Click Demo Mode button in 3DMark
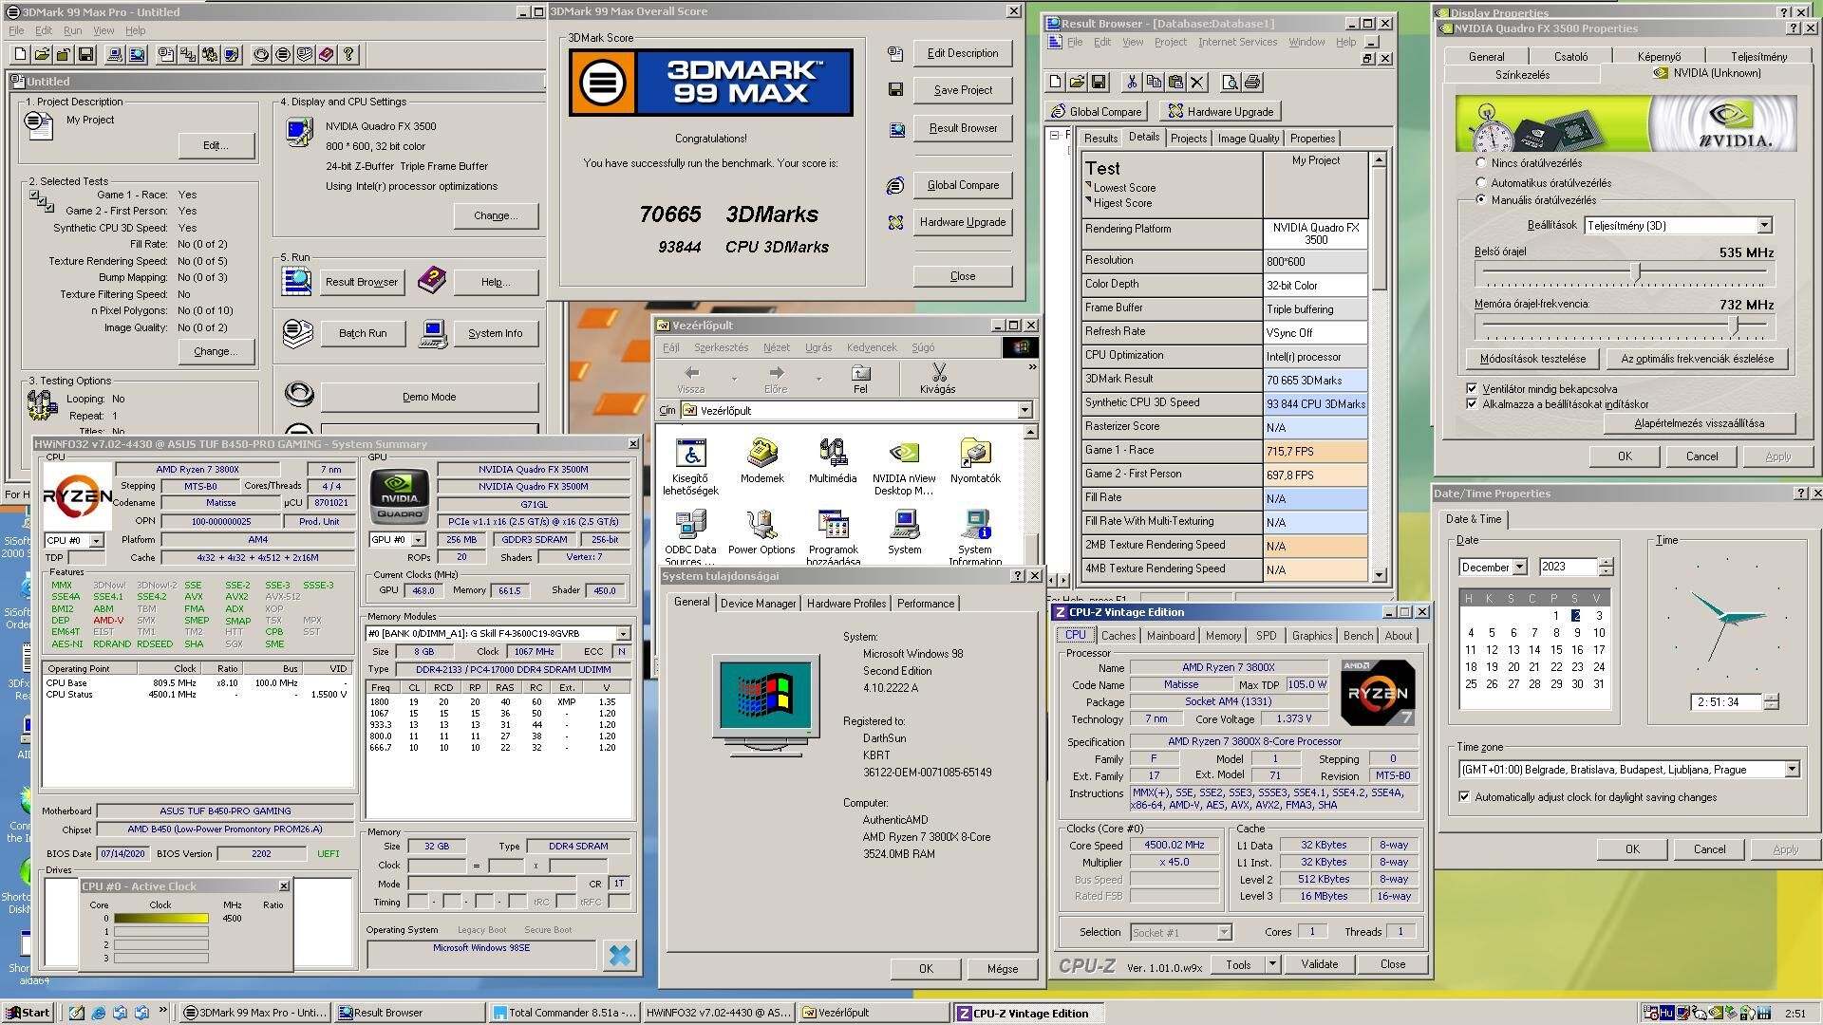The height and width of the screenshot is (1025, 1823). coord(429,397)
